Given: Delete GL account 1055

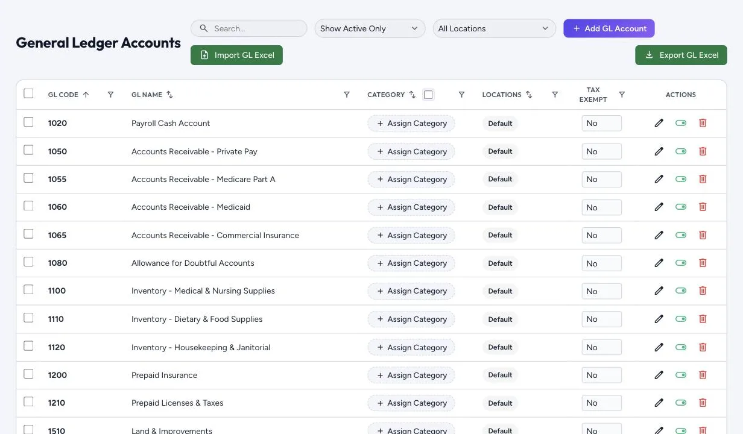Looking at the screenshot, I should [703, 179].
